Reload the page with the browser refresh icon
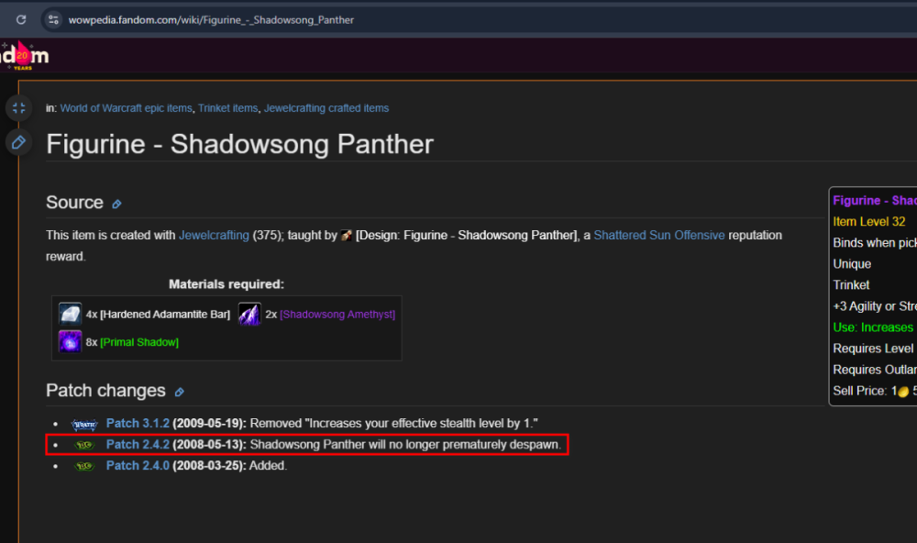 [x=21, y=19]
